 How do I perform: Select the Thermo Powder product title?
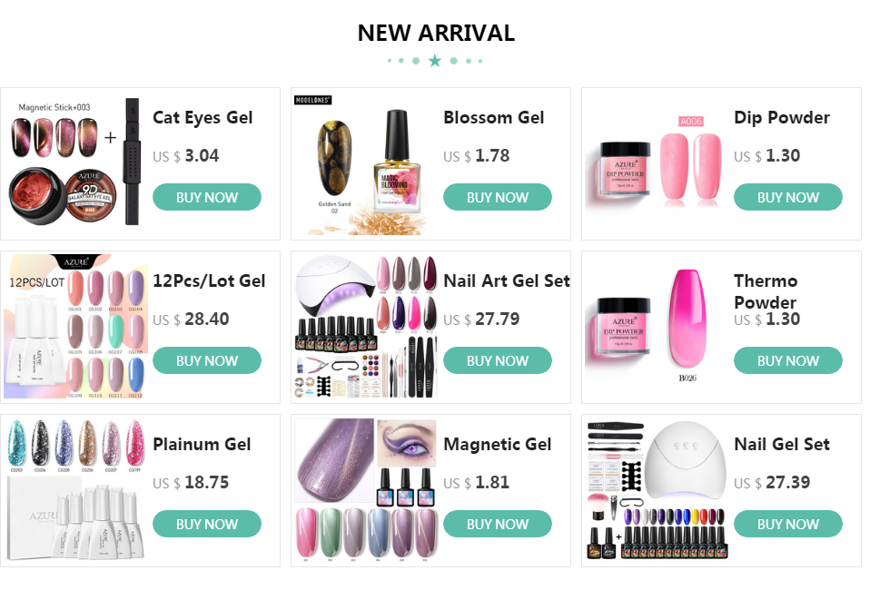[x=766, y=291]
